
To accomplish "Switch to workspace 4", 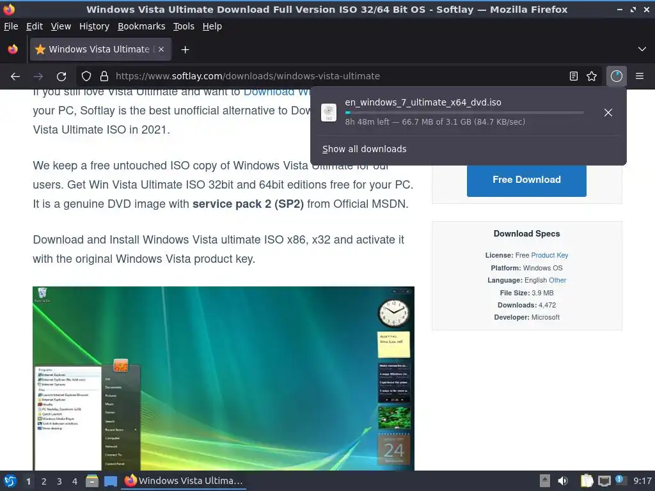I will coord(74,481).
